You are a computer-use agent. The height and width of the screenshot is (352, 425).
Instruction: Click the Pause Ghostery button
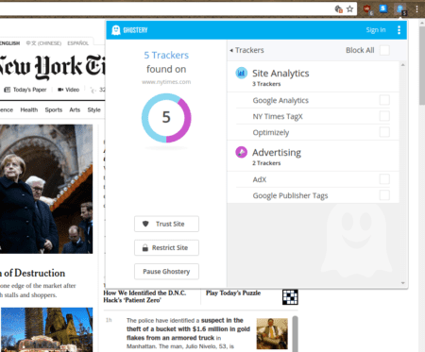pyautogui.click(x=166, y=272)
